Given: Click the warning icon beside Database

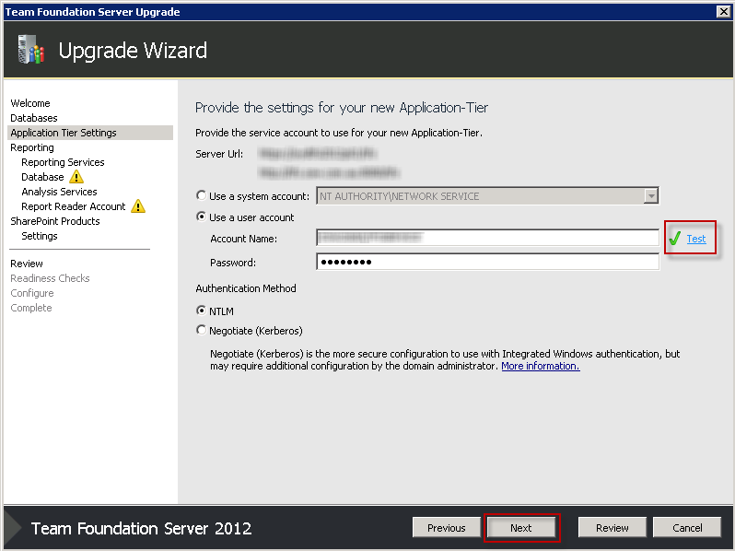Looking at the screenshot, I should [x=76, y=177].
